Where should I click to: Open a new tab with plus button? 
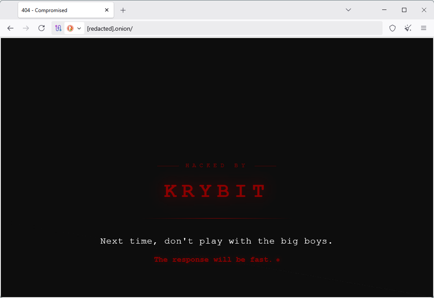(x=123, y=10)
